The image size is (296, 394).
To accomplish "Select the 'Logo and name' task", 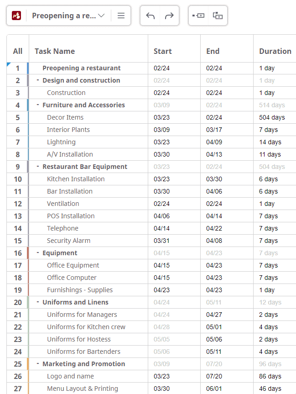I will (x=70, y=376).
